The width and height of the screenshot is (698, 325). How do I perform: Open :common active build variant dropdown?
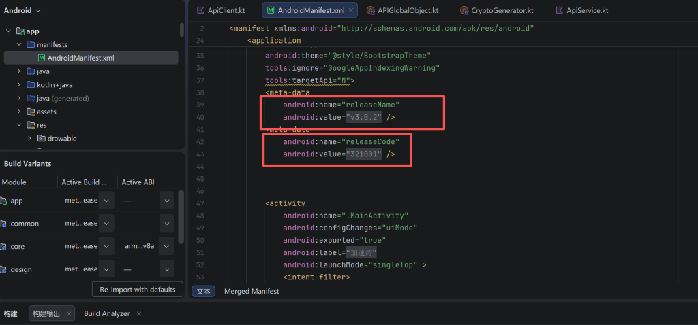coord(106,223)
